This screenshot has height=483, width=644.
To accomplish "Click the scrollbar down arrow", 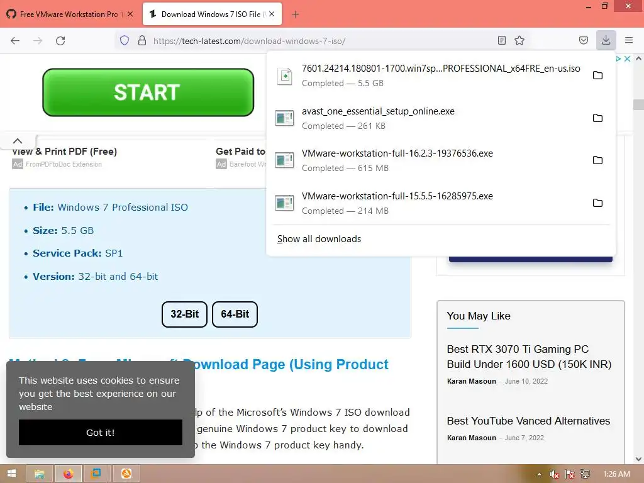I will 638,459.
